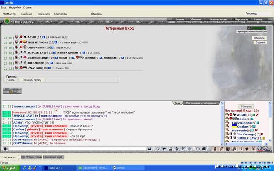
Task: Click the send message arrow icon
Action: point(149,149)
